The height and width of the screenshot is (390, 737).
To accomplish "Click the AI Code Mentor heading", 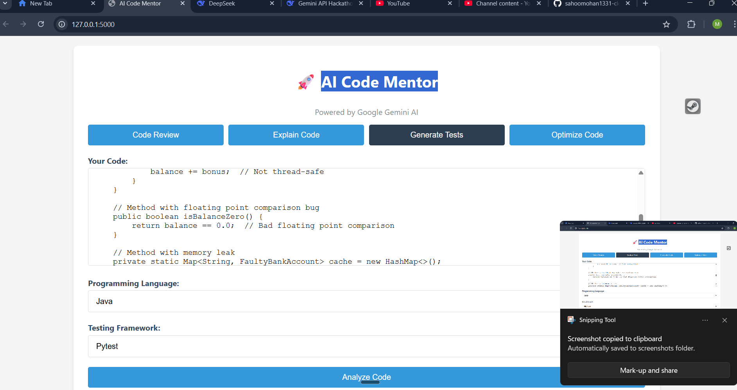I will 379,81.
